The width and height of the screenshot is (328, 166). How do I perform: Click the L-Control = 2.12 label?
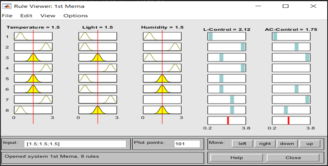[227, 29]
